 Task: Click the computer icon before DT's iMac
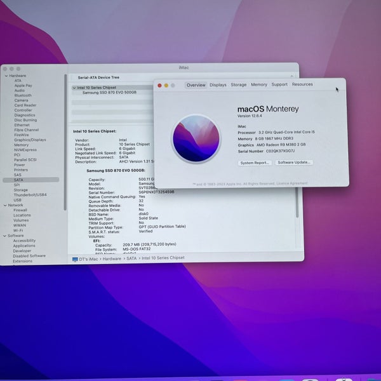click(x=75, y=259)
